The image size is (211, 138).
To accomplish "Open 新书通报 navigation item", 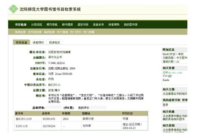I will (x=67, y=25).
